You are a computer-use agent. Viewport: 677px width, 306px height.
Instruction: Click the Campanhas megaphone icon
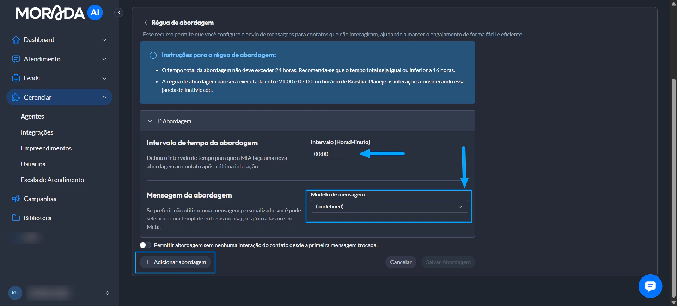tap(16, 199)
